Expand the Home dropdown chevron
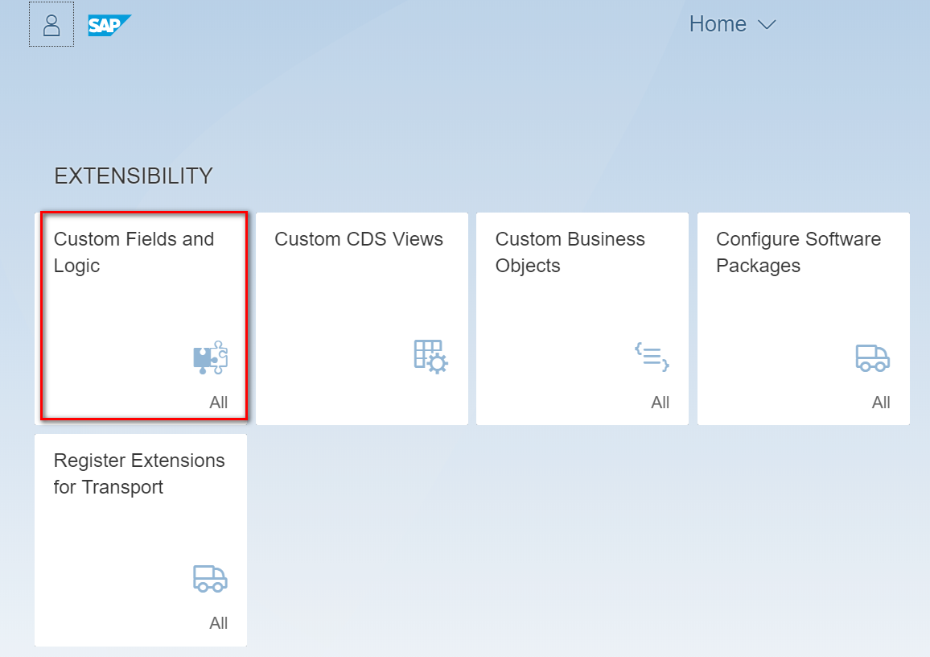 (x=767, y=25)
